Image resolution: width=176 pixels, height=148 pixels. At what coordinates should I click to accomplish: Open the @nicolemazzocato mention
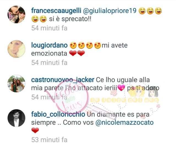[x=125, y=122]
